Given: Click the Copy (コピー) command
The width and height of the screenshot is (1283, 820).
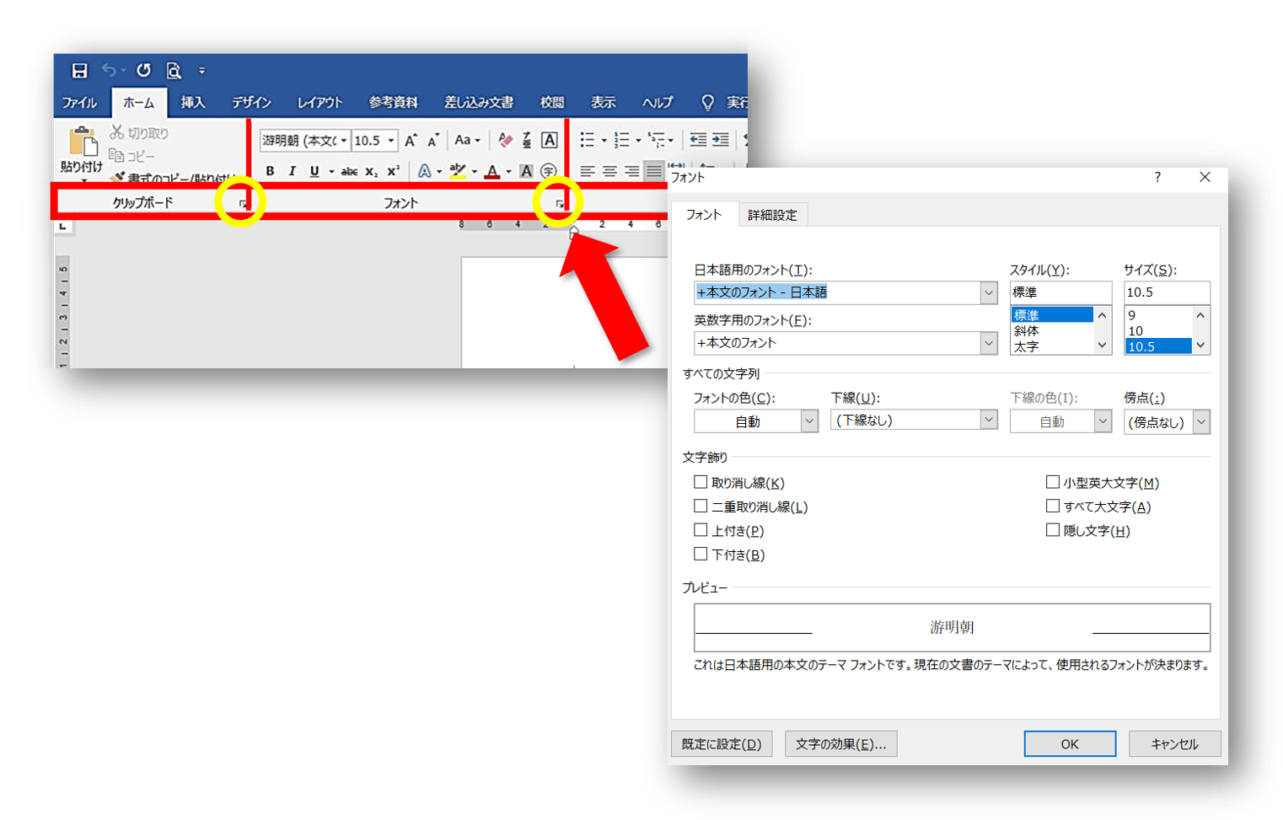Looking at the screenshot, I should point(132,156).
